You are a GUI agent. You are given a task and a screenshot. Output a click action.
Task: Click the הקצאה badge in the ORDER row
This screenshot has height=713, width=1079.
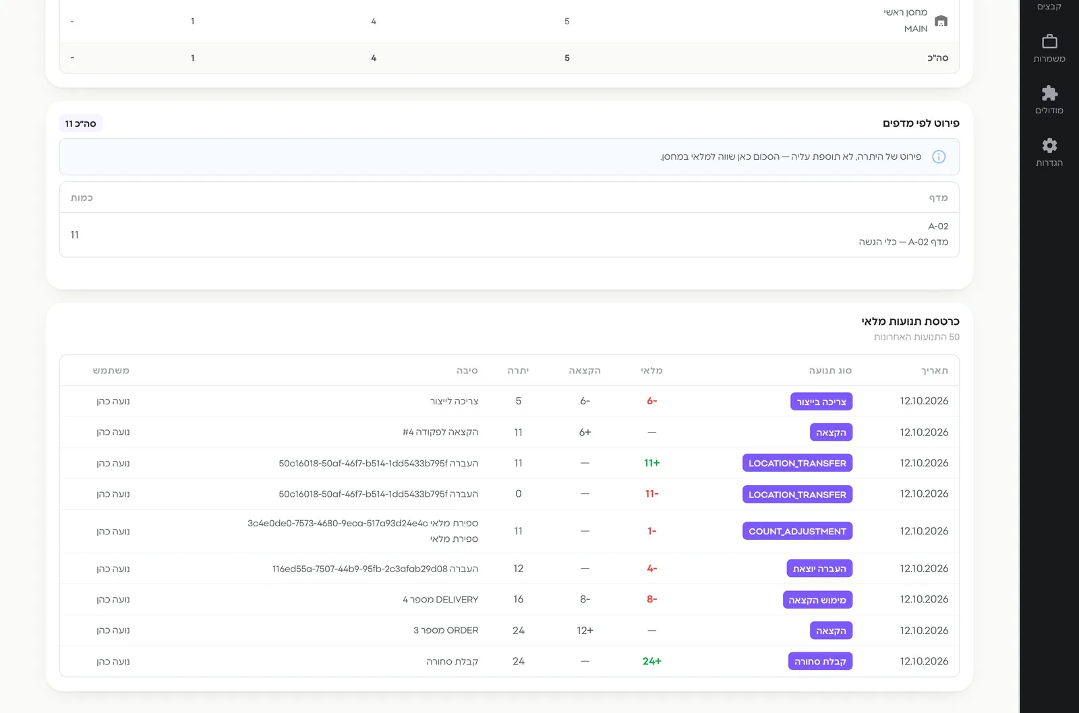tap(831, 631)
